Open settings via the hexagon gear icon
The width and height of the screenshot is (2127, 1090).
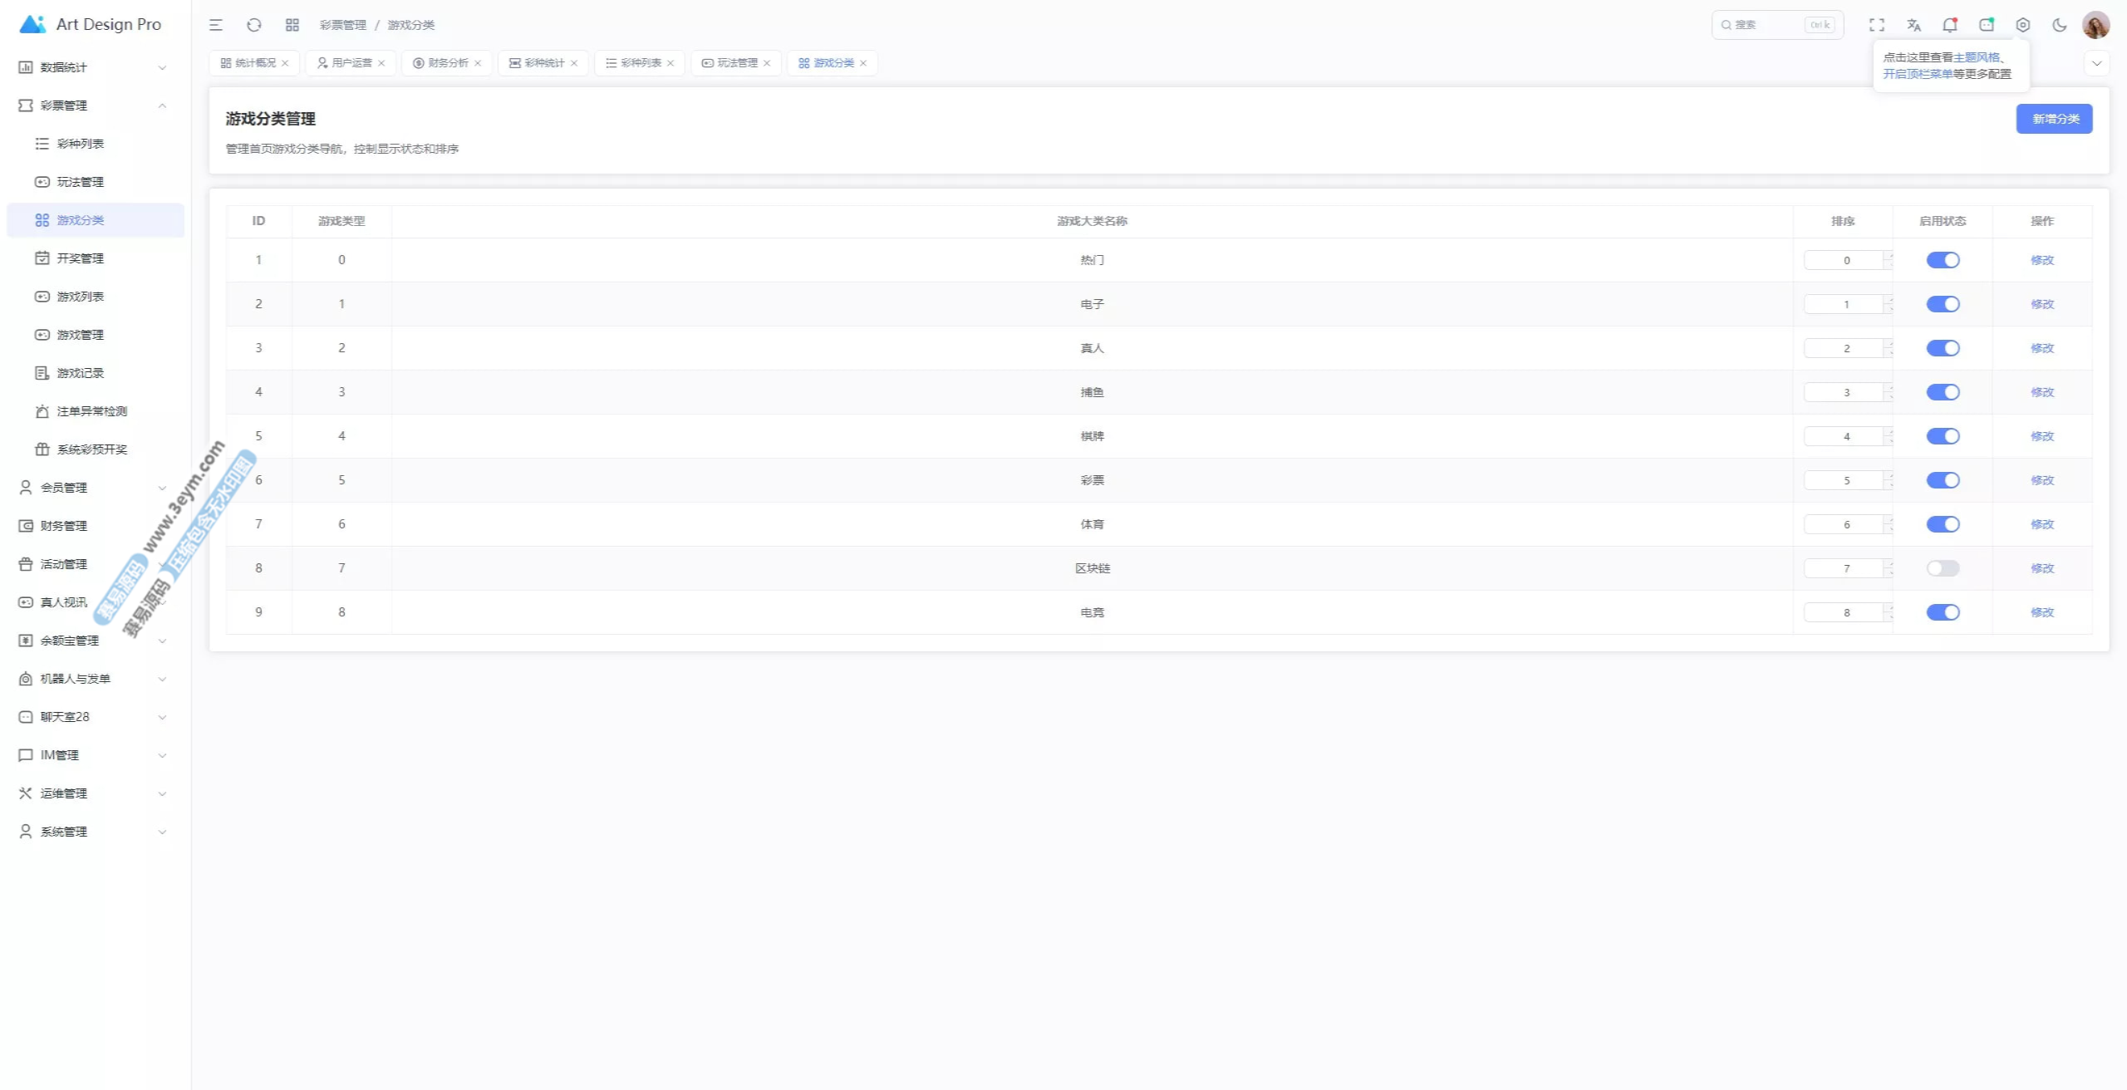coord(2023,25)
